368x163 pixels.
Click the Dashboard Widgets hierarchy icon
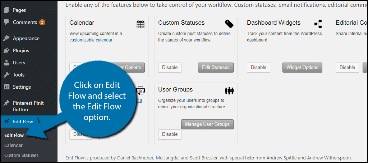318,24
